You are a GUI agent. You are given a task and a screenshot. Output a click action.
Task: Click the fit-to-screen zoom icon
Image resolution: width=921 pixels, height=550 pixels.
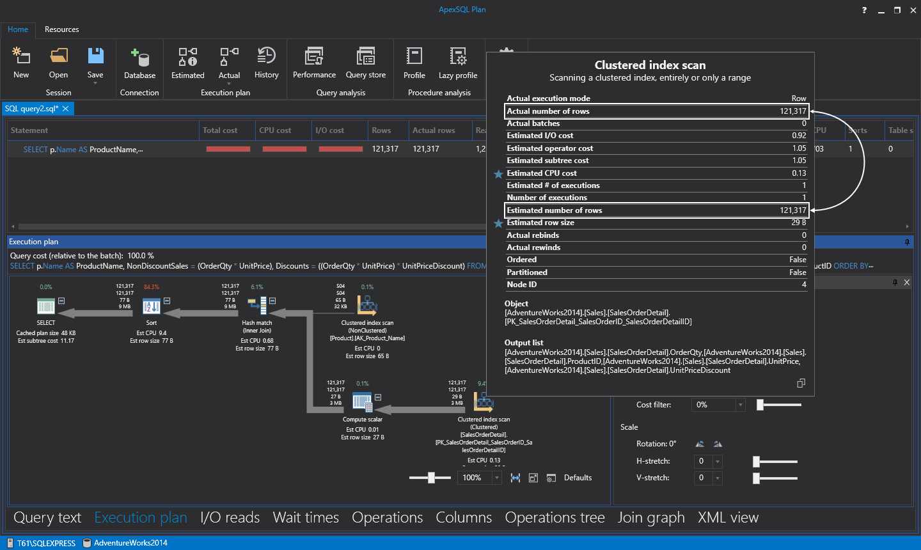pyautogui.click(x=533, y=478)
